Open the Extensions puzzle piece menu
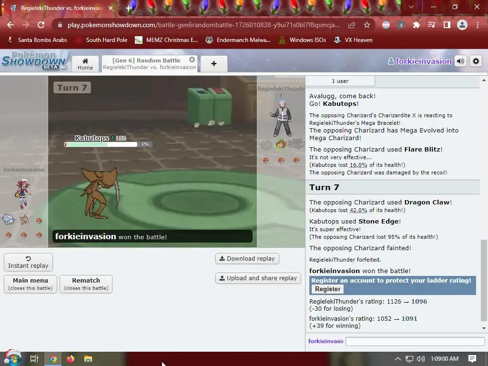Viewport: 488px width, 366px height. (417, 25)
